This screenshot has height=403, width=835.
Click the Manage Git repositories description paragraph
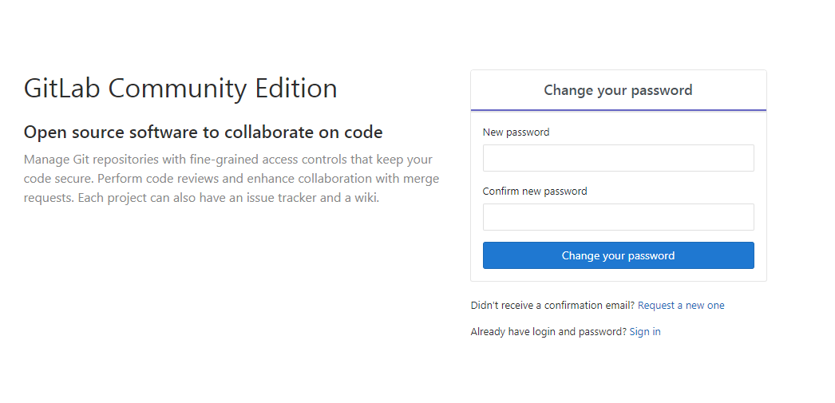(x=232, y=178)
